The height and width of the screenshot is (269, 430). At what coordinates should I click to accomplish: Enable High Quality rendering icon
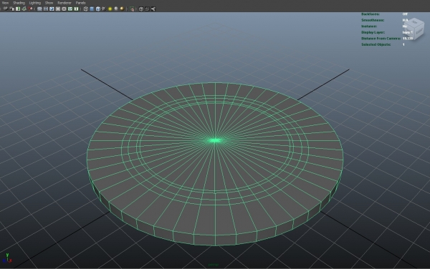[x=122, y=9]
